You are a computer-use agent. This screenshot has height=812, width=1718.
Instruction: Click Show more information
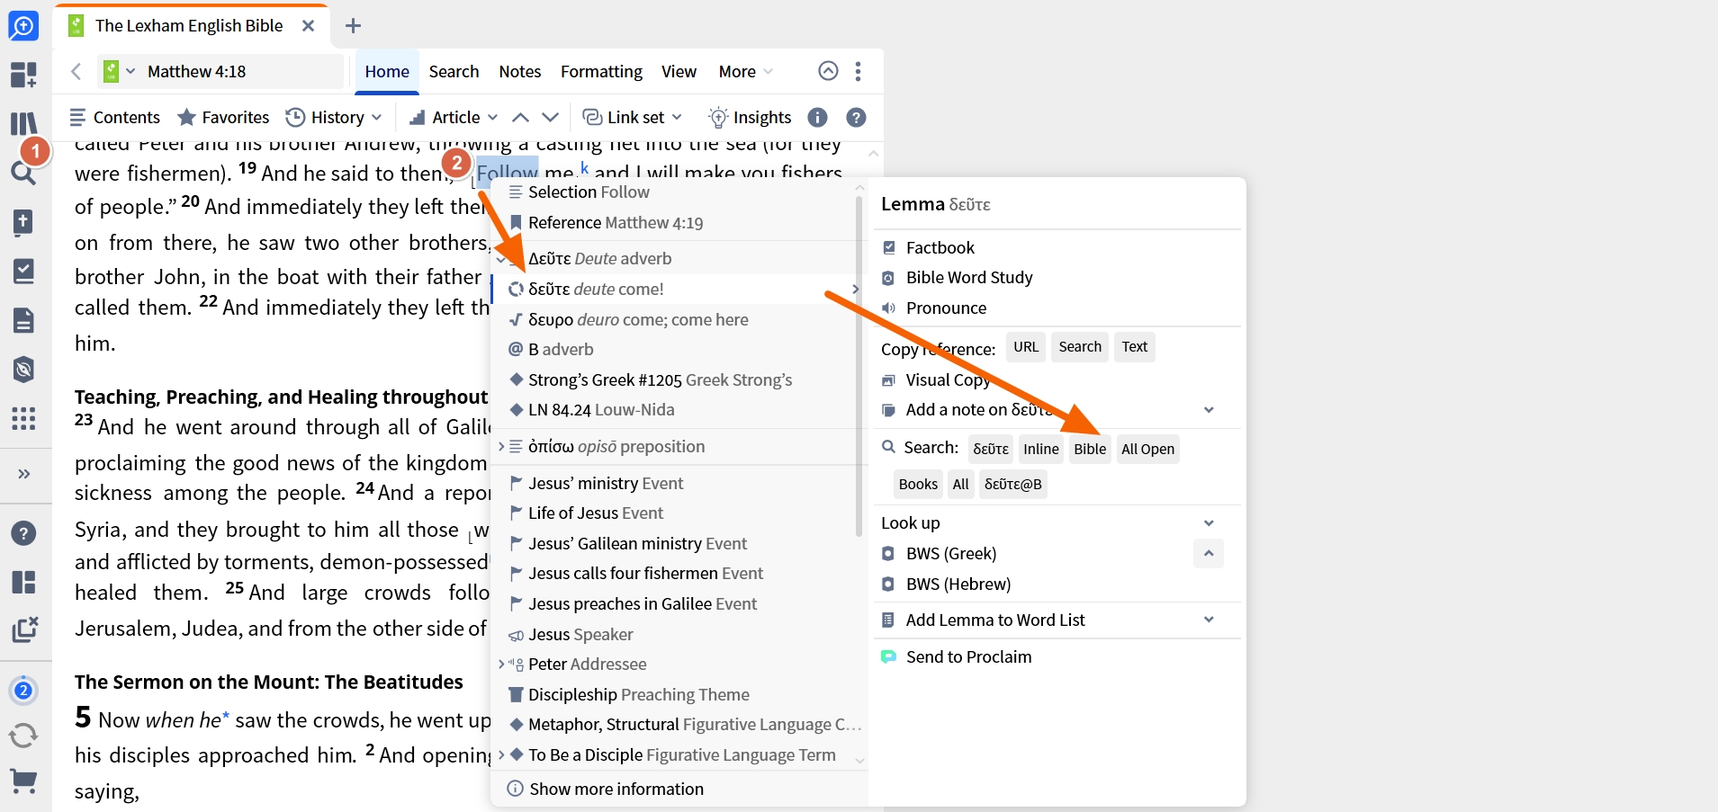click(x=605, y=789)
